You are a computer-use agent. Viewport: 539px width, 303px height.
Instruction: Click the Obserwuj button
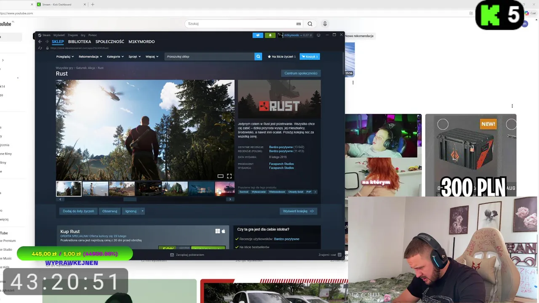109,211
